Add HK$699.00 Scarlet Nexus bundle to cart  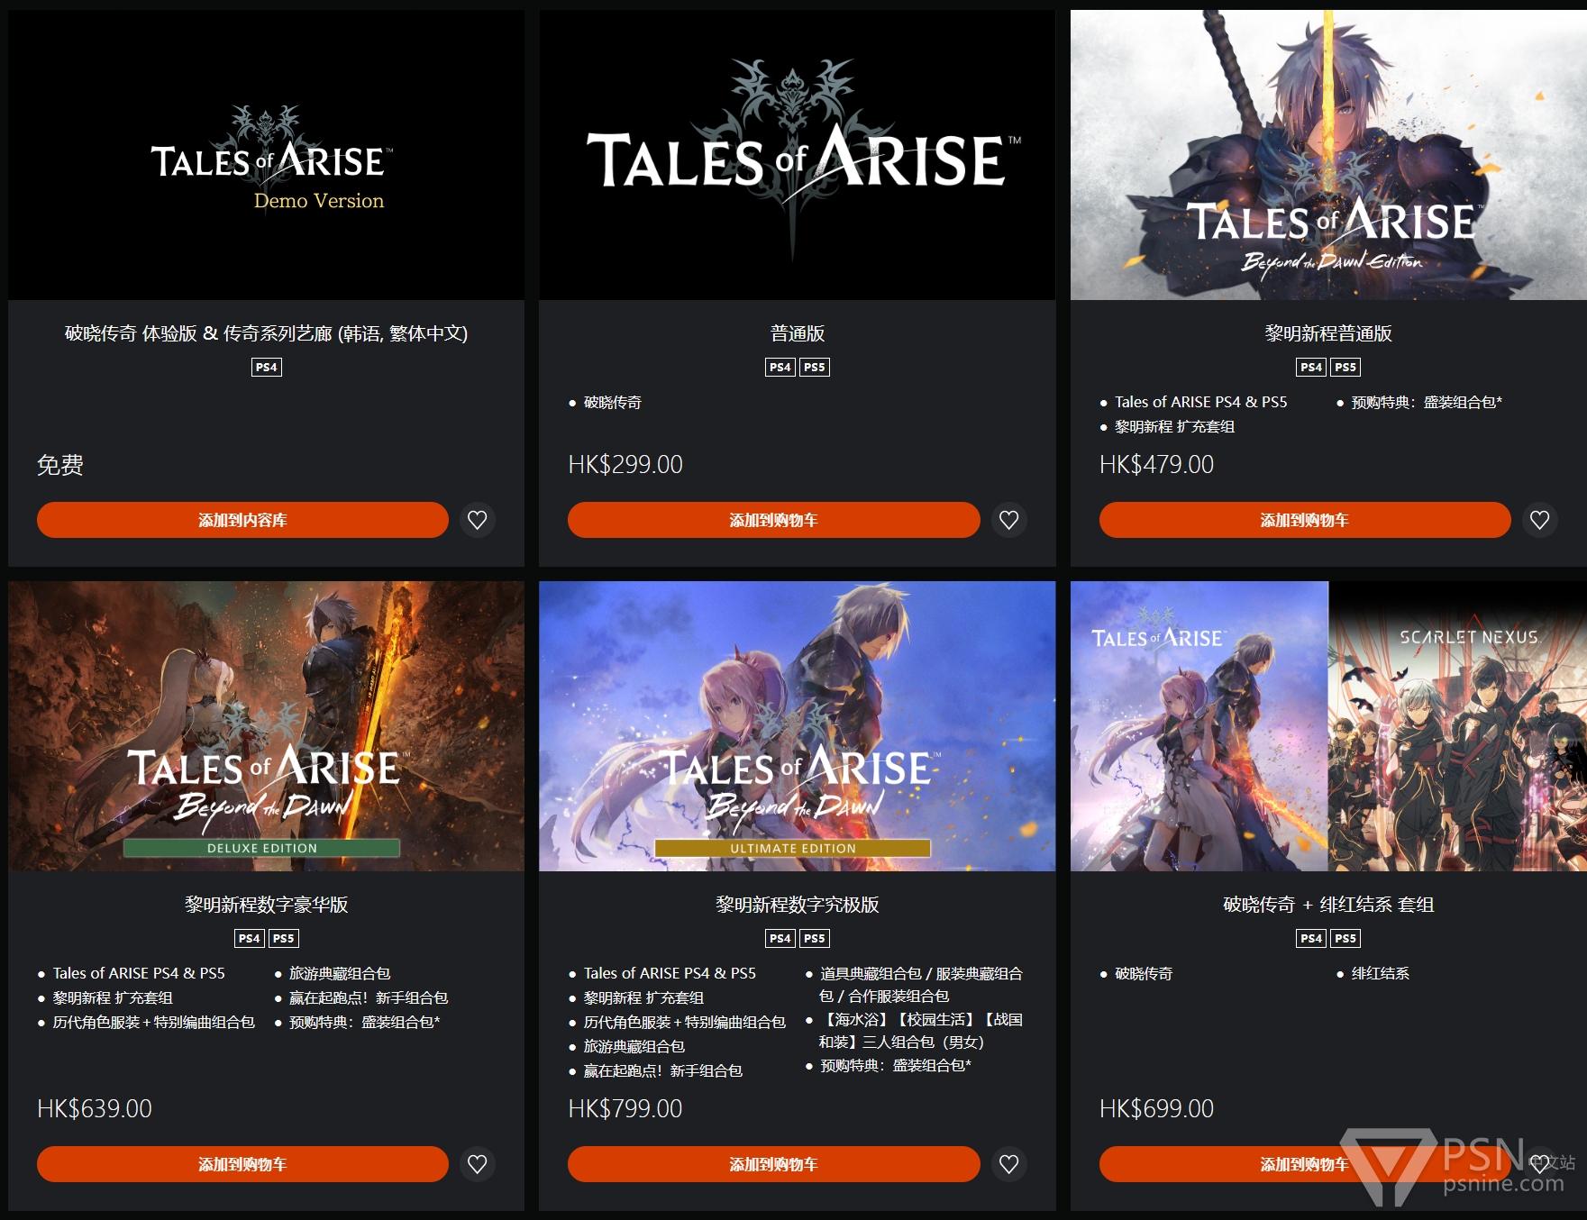1305,1164
